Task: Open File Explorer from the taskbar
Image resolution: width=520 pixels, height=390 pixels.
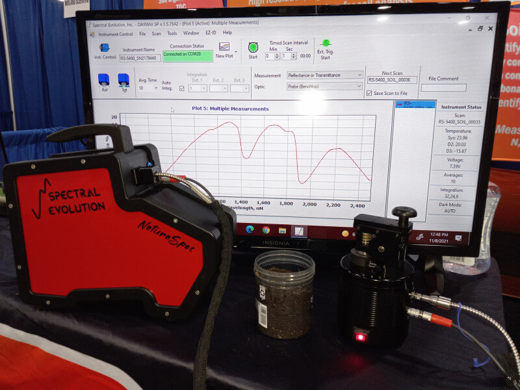Action: pos(282,231)
